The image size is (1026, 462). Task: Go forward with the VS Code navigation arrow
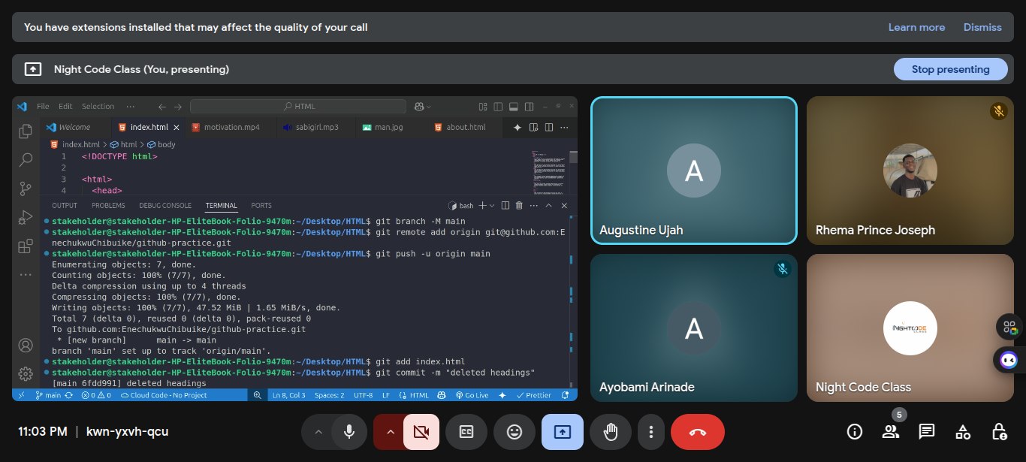coord(178,107)
